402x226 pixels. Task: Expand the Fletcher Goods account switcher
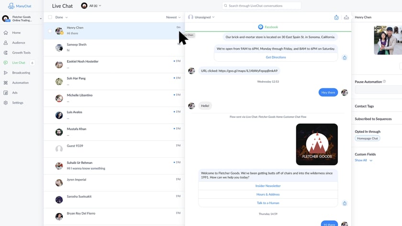click(x=22, y=19)
